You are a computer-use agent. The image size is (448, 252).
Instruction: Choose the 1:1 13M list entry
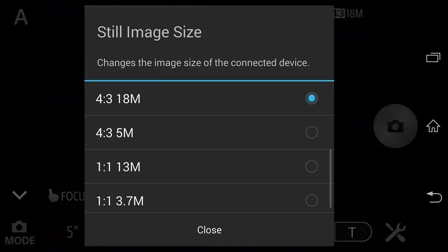point(209,166)
